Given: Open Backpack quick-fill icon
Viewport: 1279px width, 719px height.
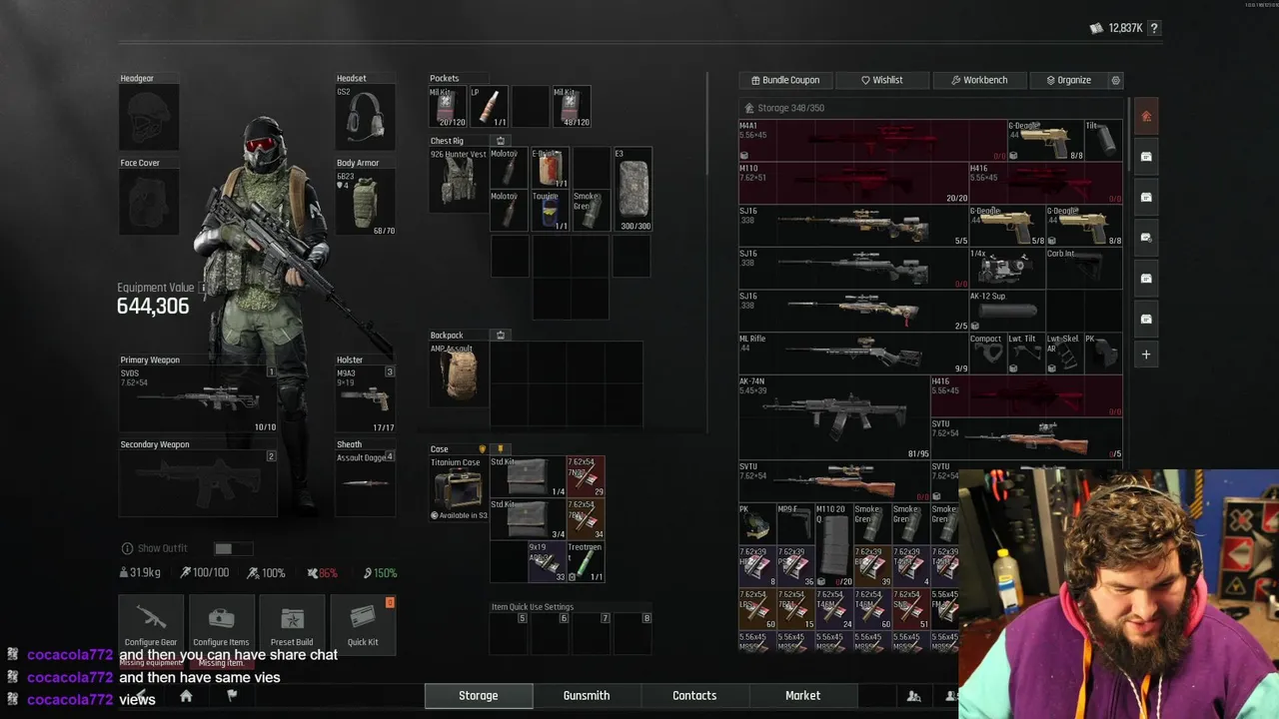Looking at the screenshot, I should click(501, 336).
